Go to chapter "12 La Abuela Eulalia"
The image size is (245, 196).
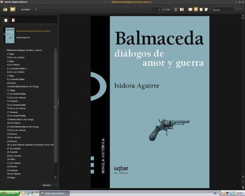coord(16,94)
